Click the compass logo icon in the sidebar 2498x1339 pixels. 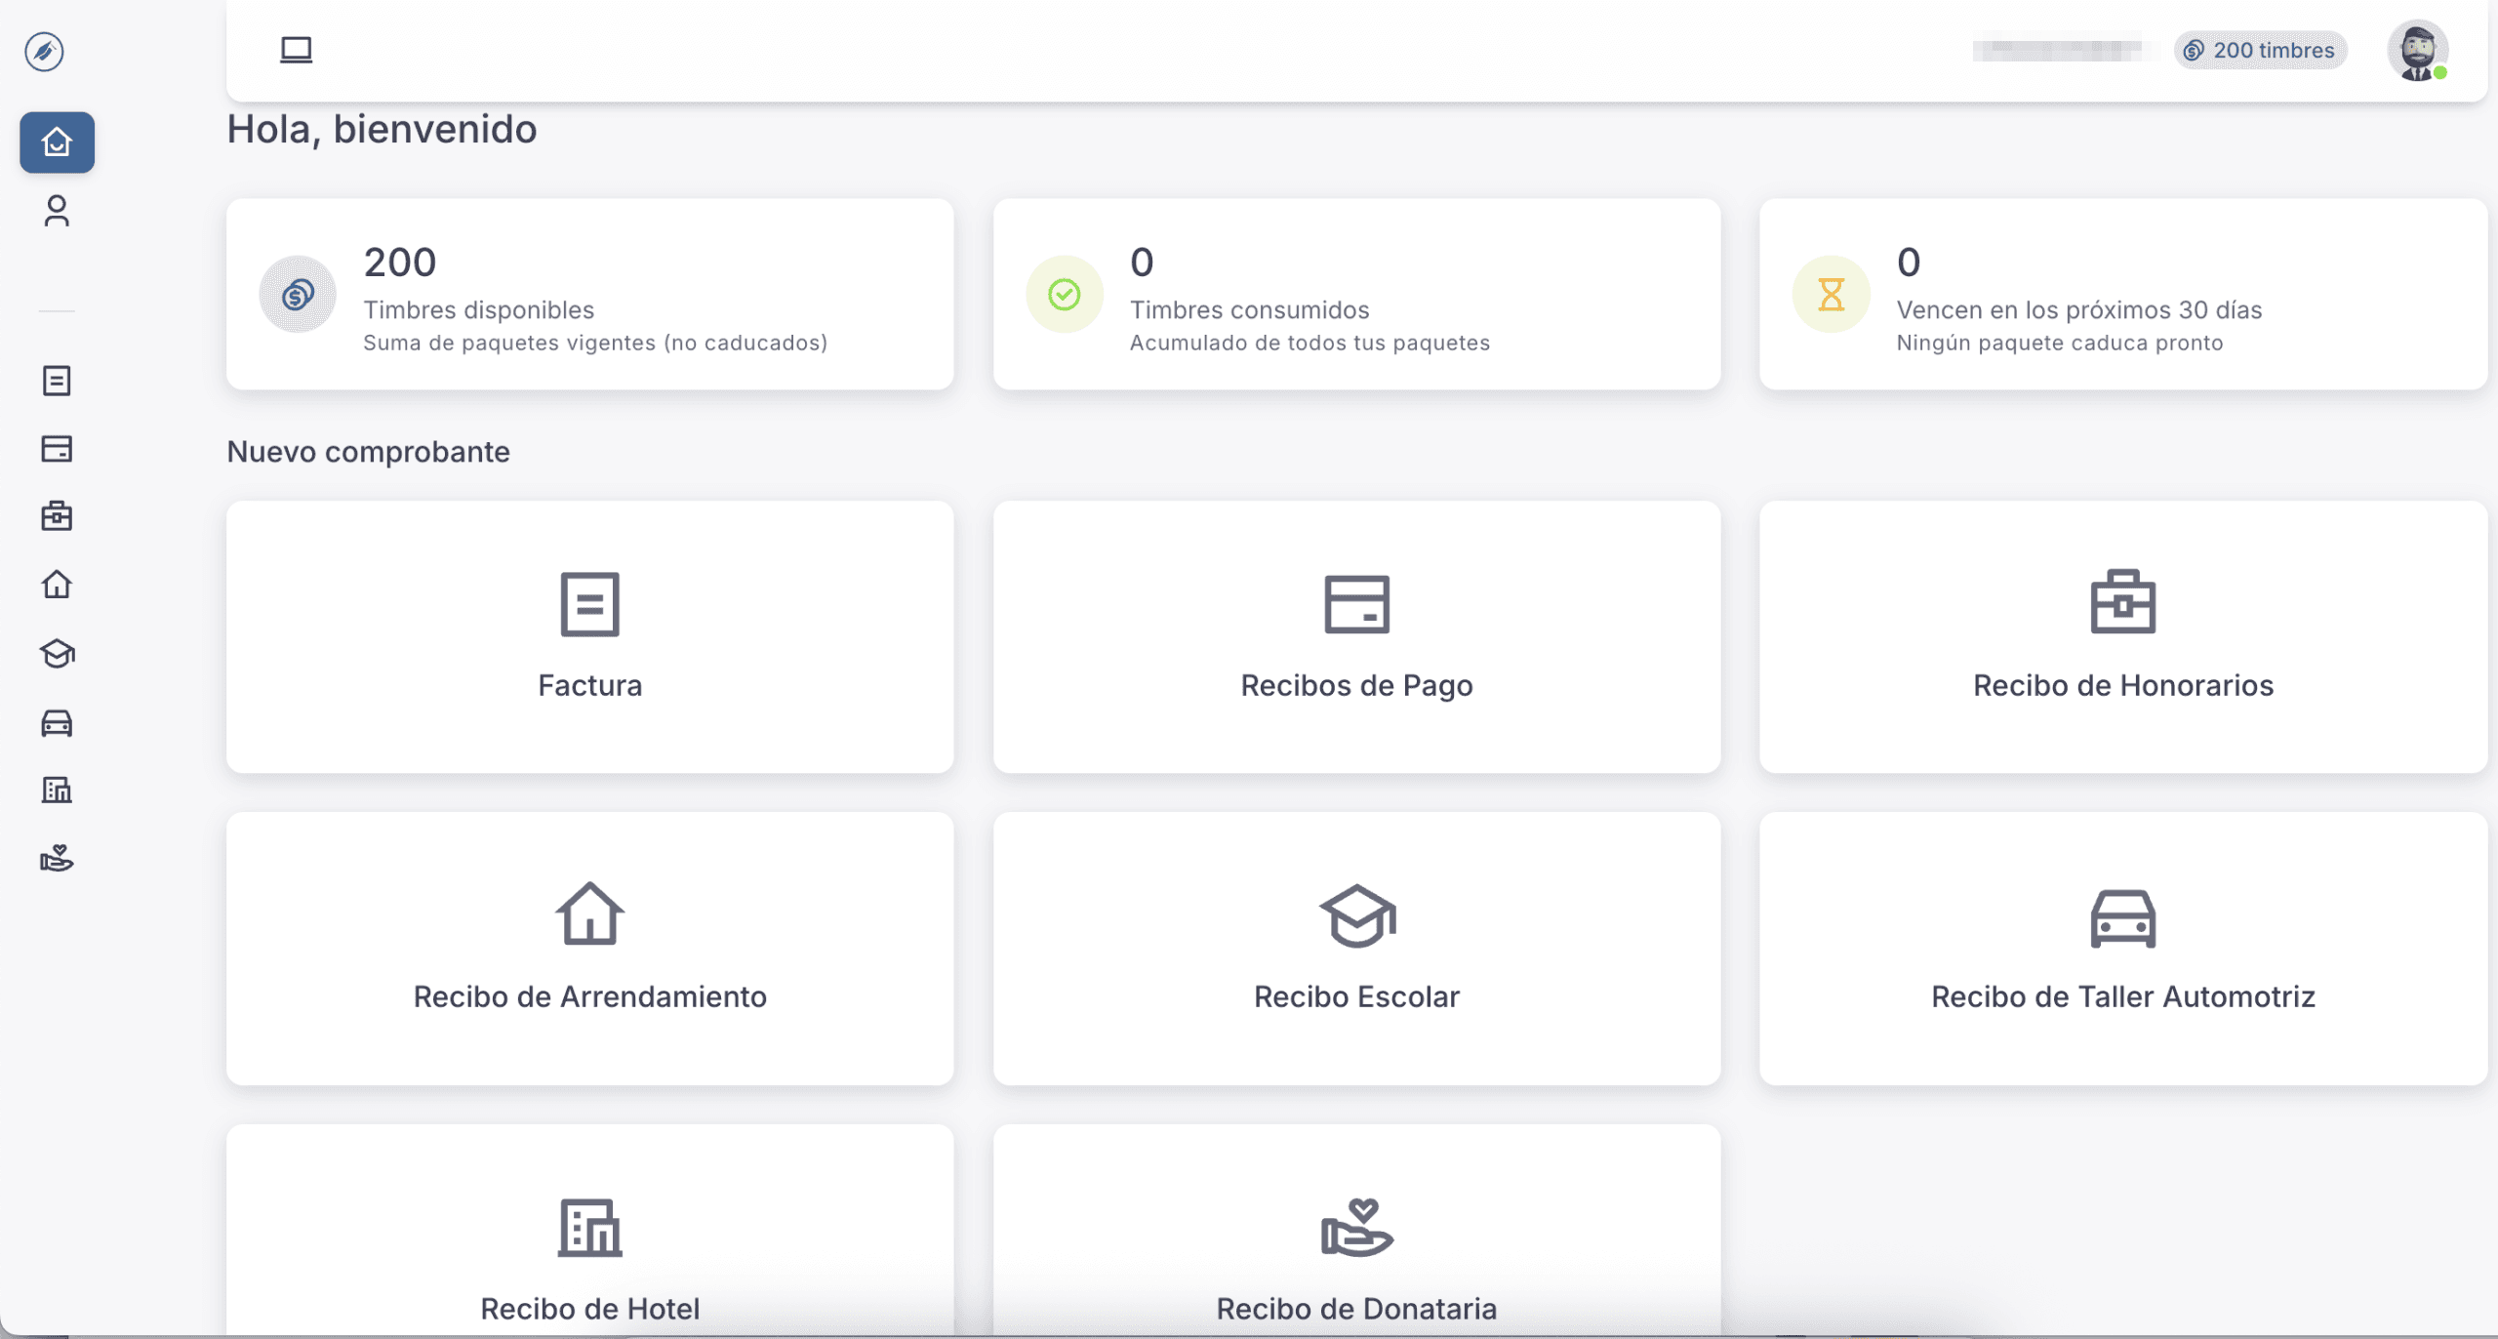(44, 51)
